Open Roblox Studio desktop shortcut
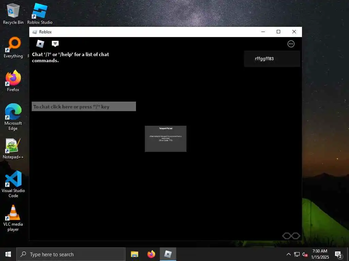Screen dimensions: 349x261 pos(40,14)
